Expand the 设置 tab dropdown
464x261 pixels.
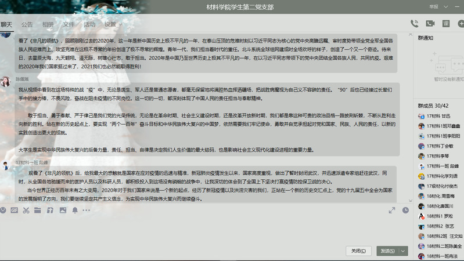(x=120, y=25)
